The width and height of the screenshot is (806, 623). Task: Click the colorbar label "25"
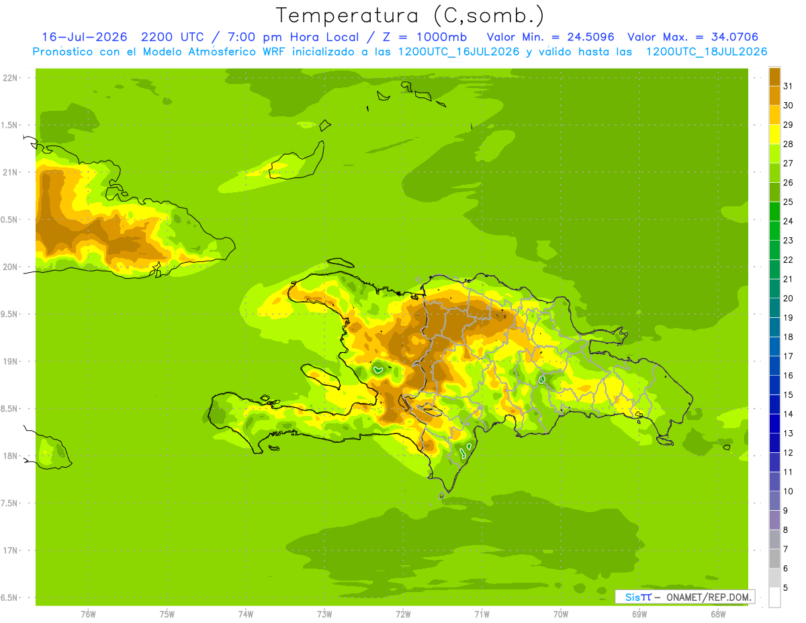pos(788,202)
